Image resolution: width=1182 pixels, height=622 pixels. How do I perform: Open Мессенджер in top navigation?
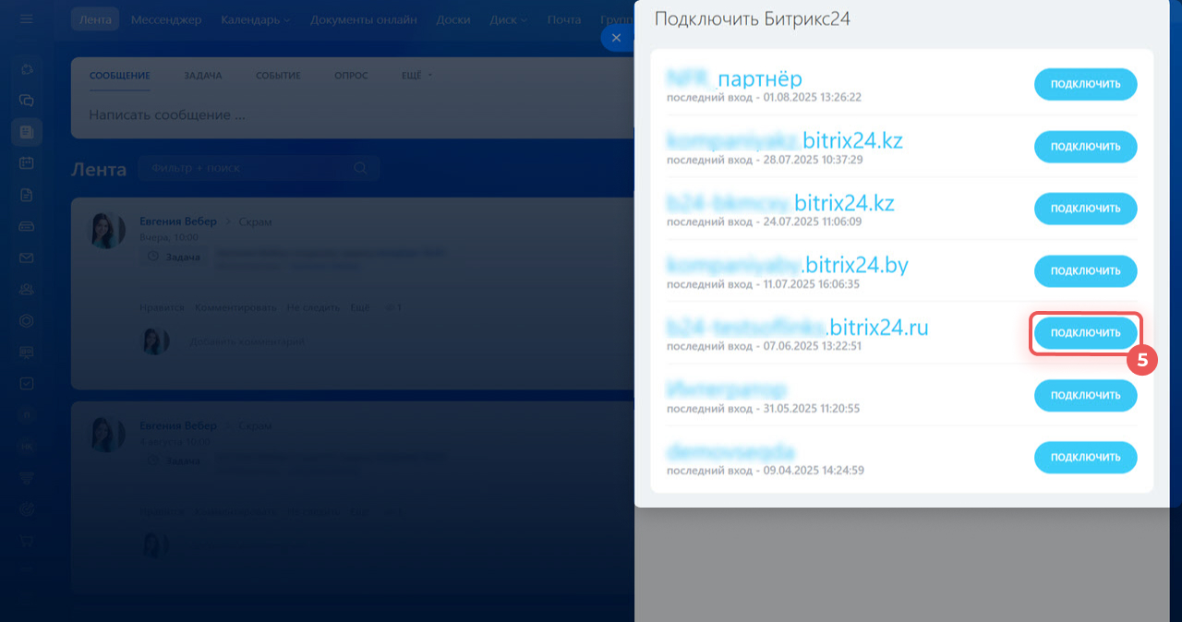click(166, 19)
